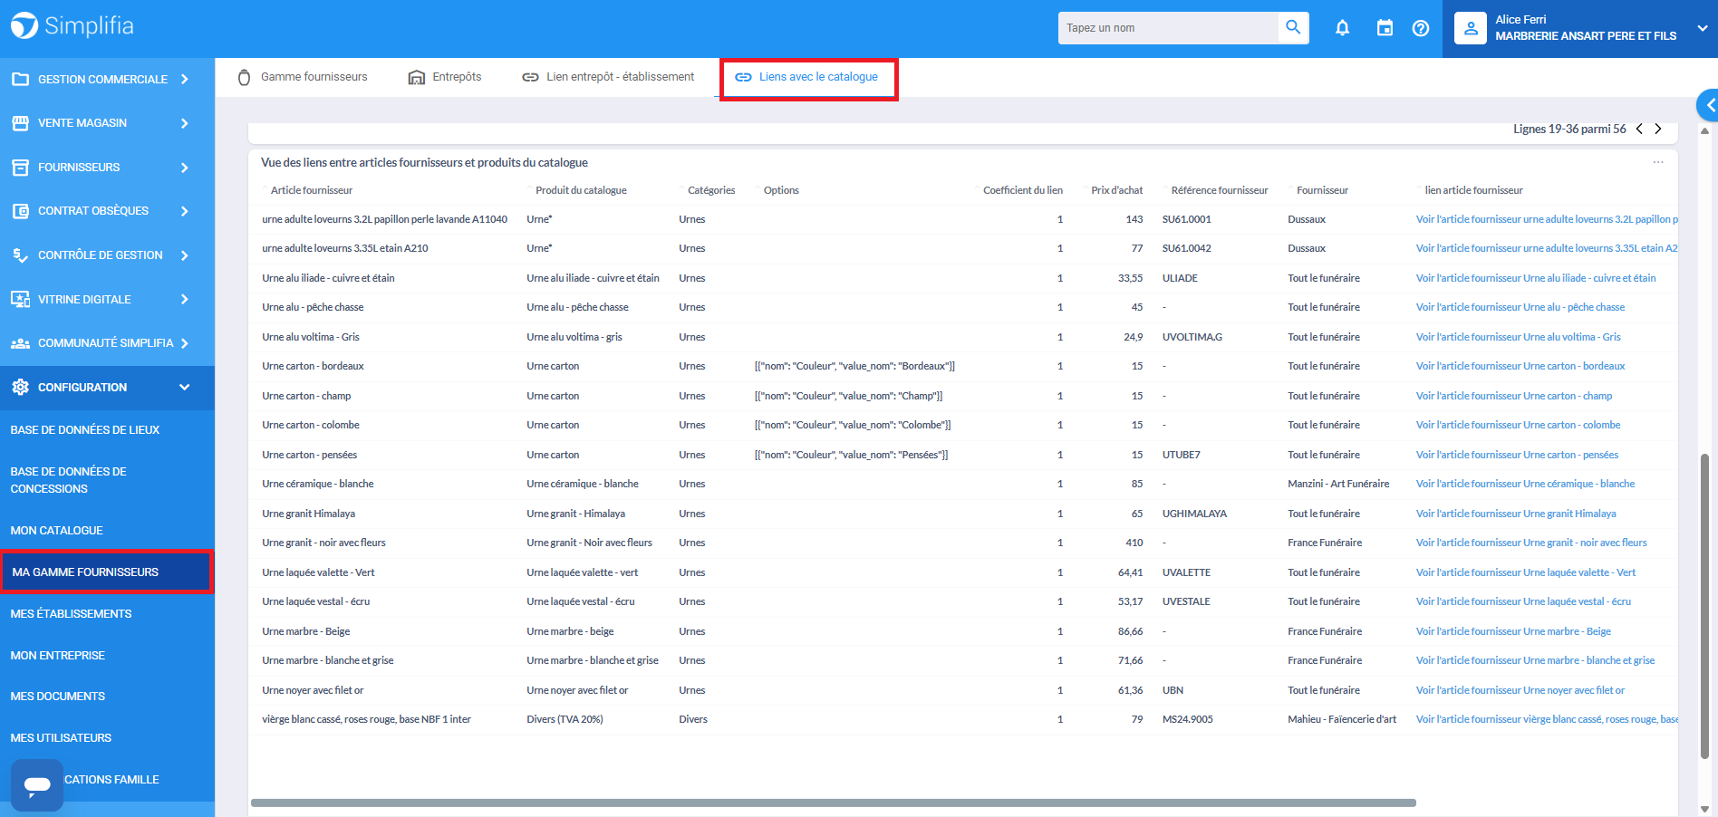Sort by Fournisseur column header
Image resolution: width=1718 pixels, height=817 pixels.
pos(1322,190)
